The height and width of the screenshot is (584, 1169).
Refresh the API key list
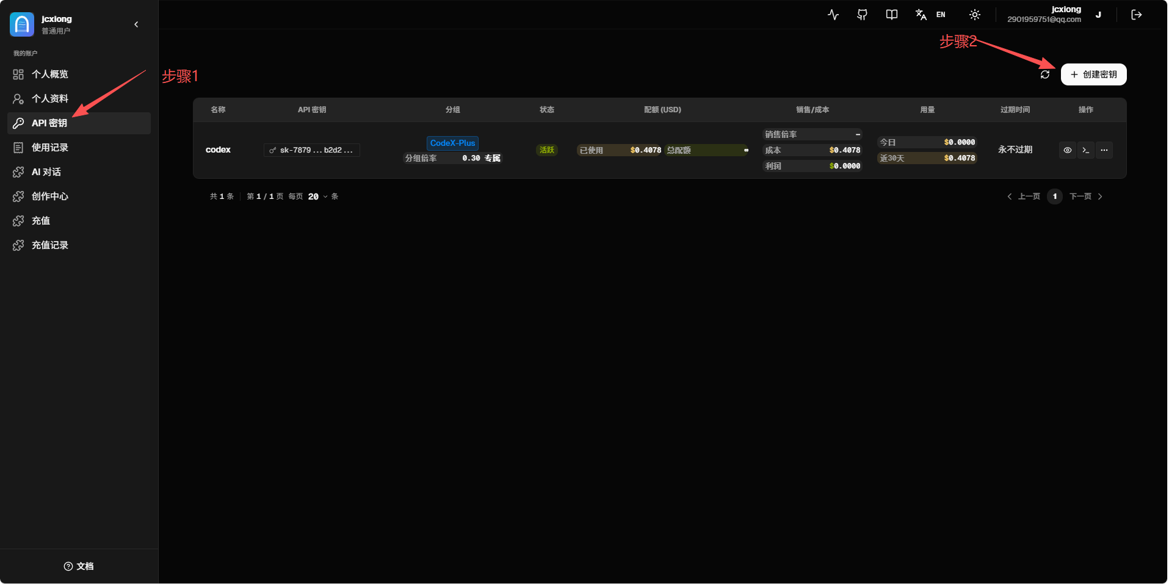tap(1045, 74)
